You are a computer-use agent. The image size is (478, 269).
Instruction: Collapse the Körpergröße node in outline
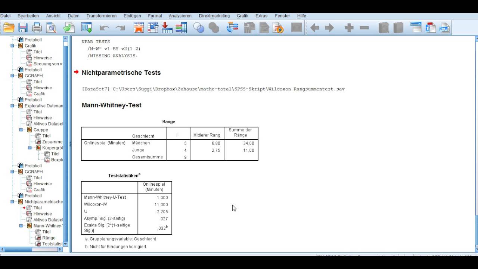(x=30, y=148)
